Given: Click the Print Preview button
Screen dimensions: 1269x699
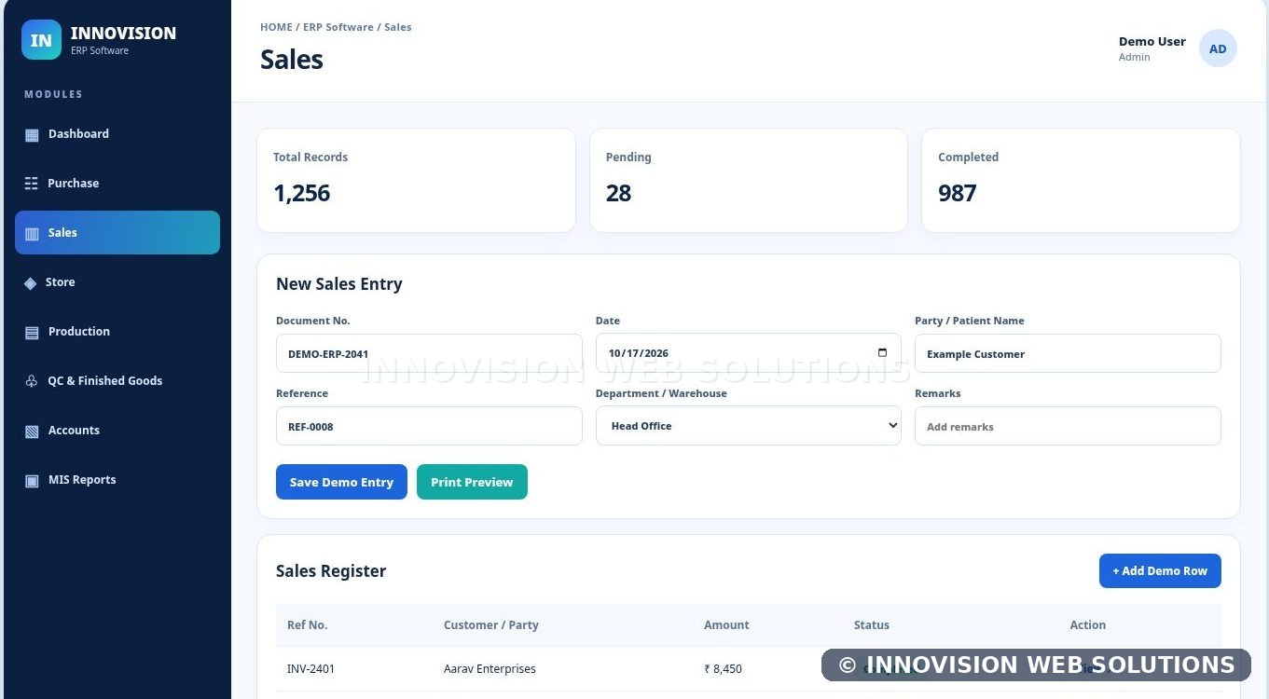Looking at the screenshot, I should pos(472,482).
